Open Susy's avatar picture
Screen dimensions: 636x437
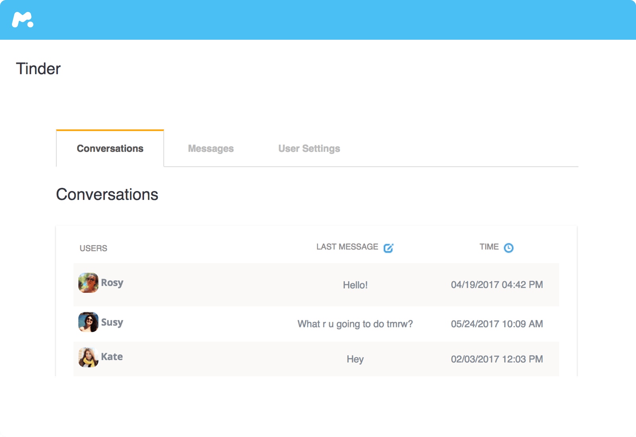pos(88,322)
